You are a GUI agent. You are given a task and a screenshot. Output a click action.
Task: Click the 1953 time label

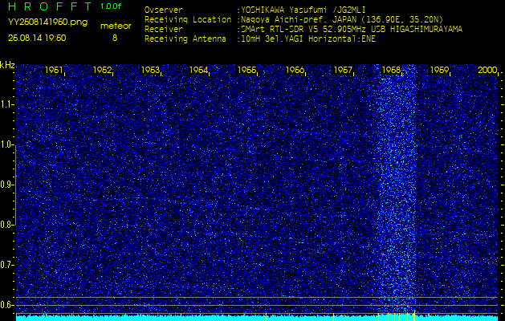pyautogui.click(x=150, y=70)
